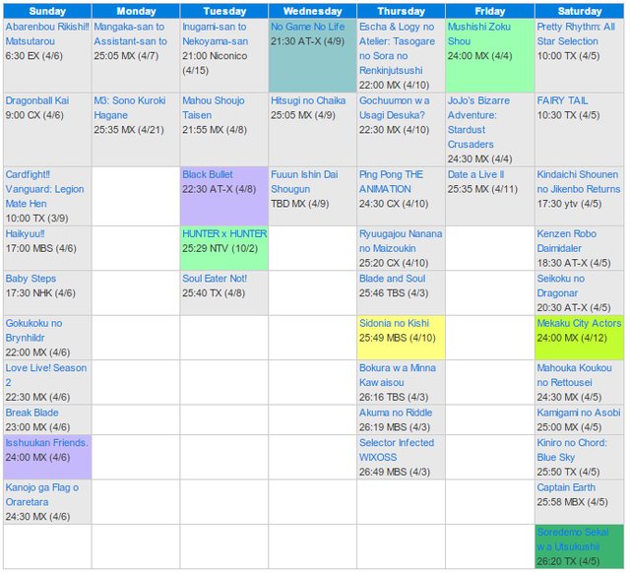Open Escha & Logy no Atelier link
Screen dimensions: 630x573
click(x=397, y=48)
